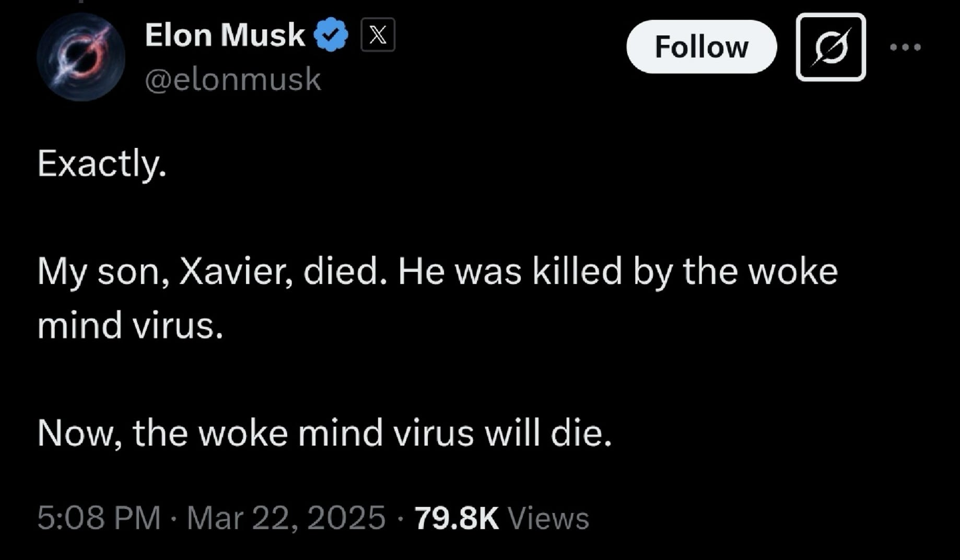Click the Grok logo inside the rounded square
Image resolution: width=960 pixels, height=560 pixels.
click(829, 48)
